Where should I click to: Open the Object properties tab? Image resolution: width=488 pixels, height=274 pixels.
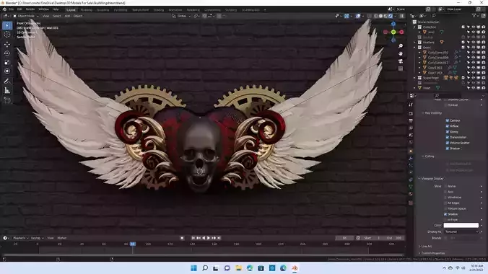coord(411,151)
